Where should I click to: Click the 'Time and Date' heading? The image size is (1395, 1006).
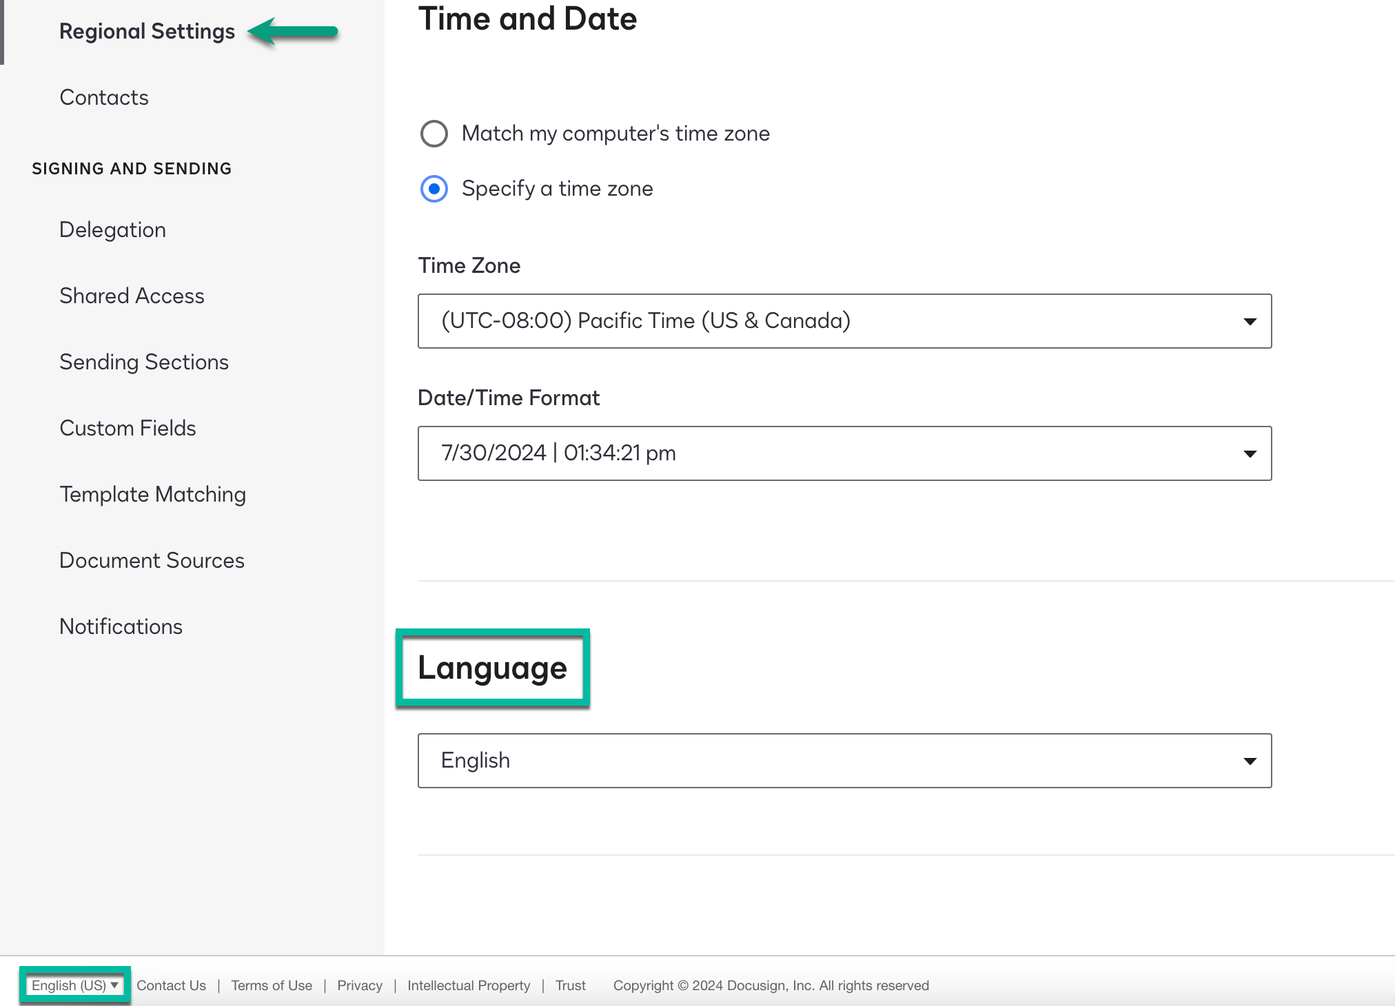(527, 19)
